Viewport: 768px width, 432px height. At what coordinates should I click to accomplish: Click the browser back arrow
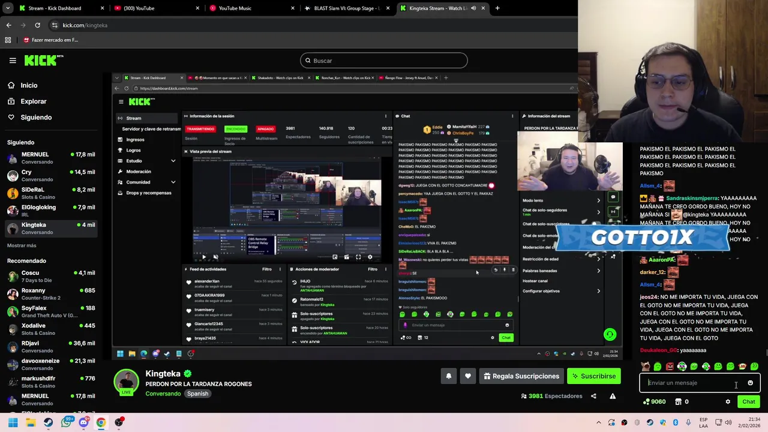[8, 25]
